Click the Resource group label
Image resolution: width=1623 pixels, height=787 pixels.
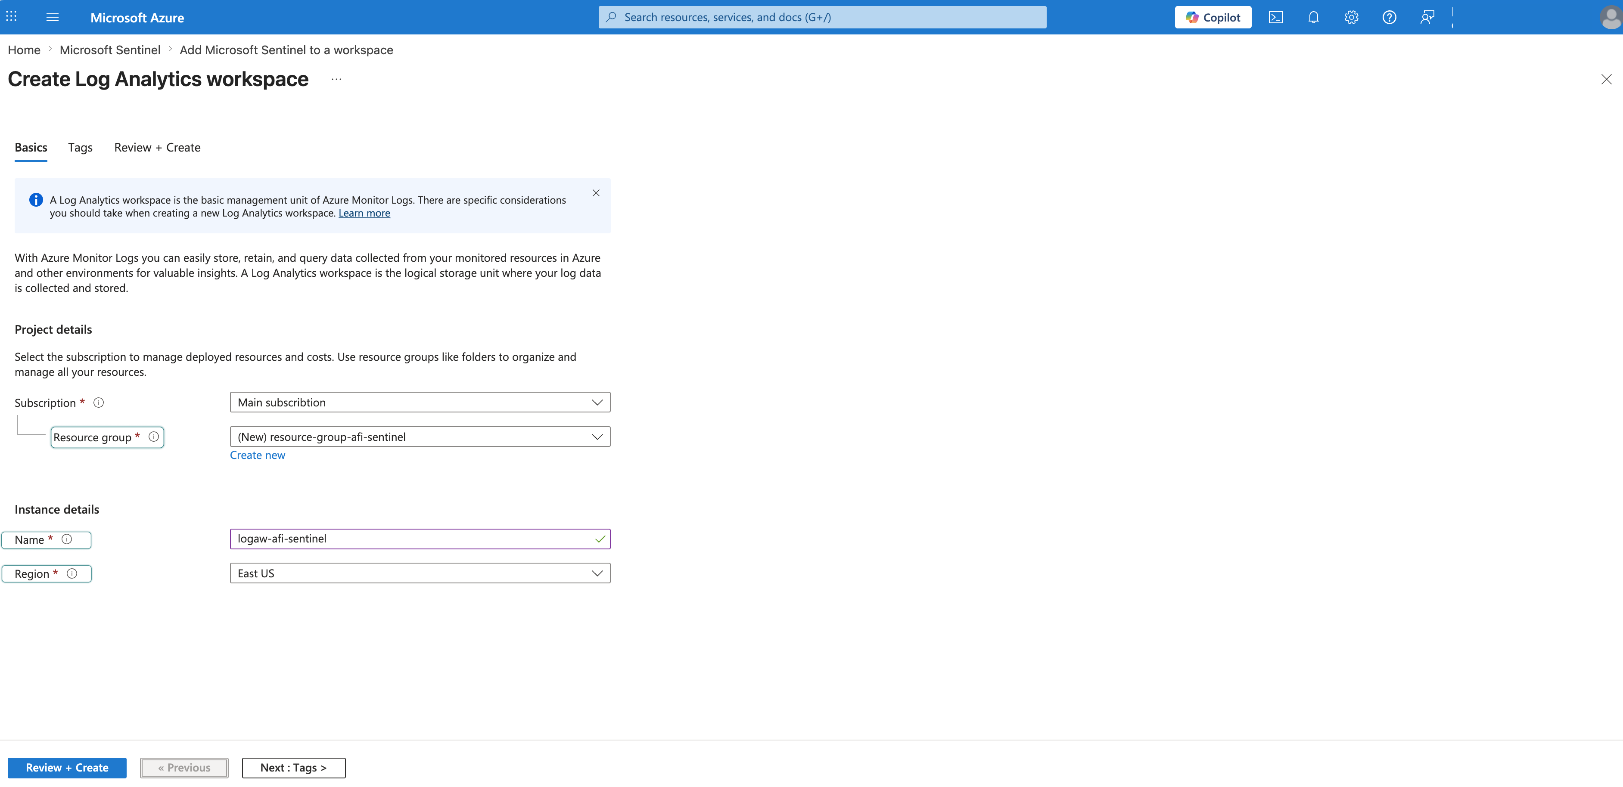pyautogui.click(x=92, y=437)
